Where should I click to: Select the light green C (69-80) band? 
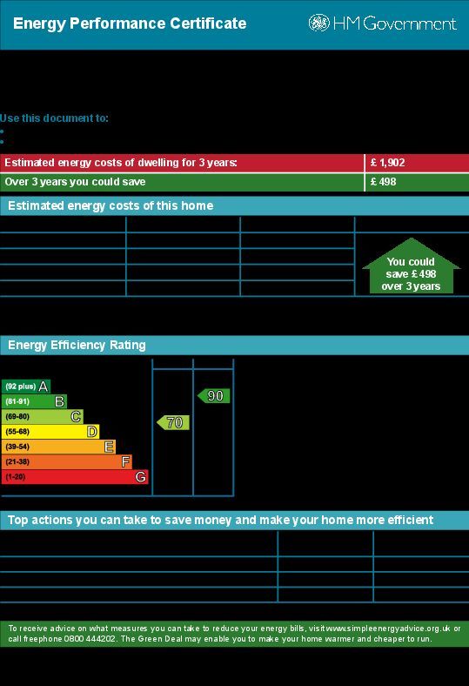pyautogui.click(x=43, y=416)
